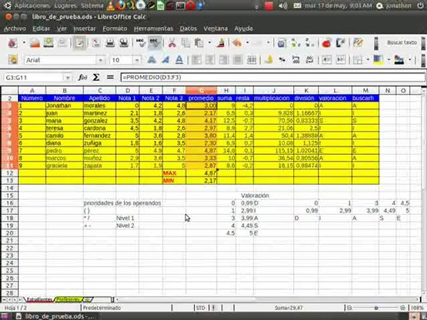Toggle AutoSpellcheck button
The image size is (427, 320).
point(154,43)
